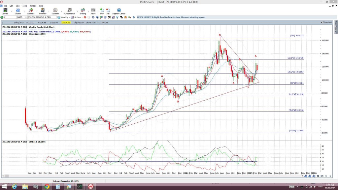
Task: Open the Windows Start button
Action: pos(4,187)
